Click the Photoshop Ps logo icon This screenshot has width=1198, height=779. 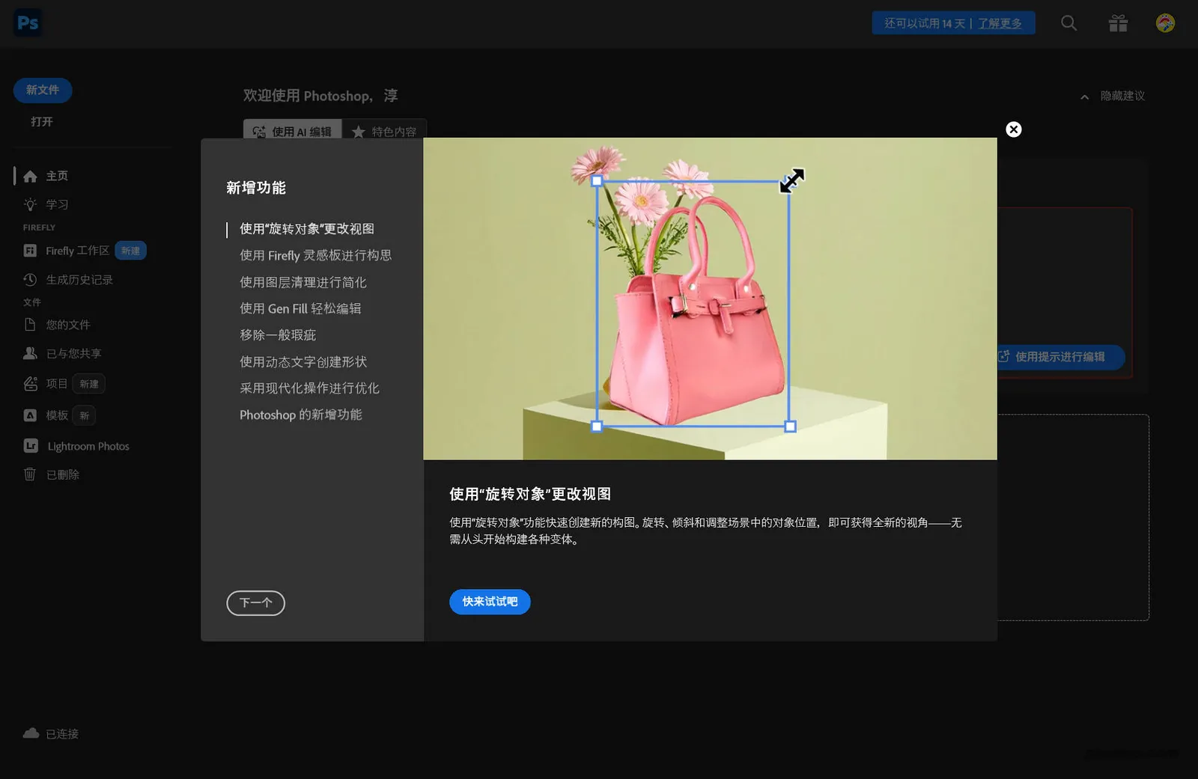tap(28, 23)
